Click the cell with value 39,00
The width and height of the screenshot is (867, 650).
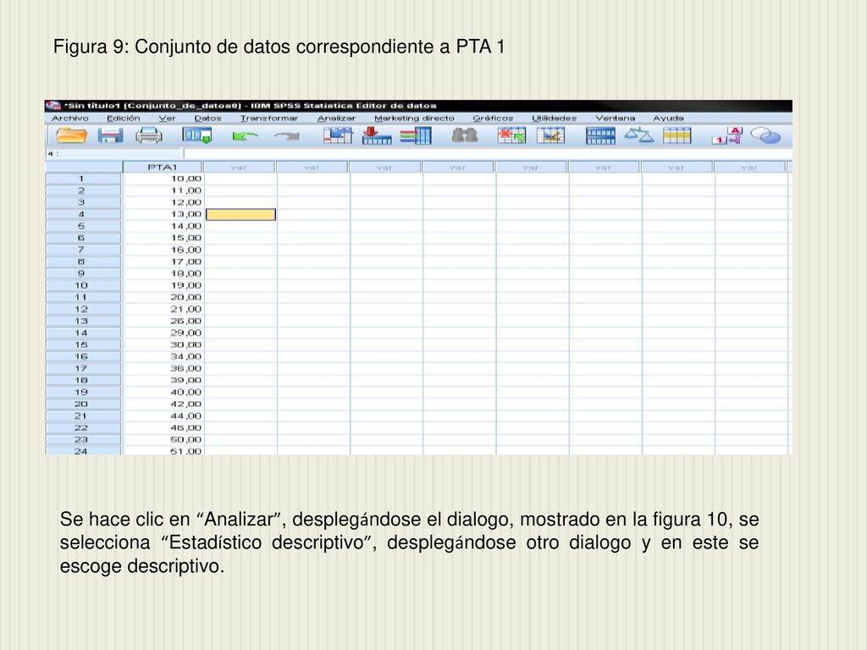(x=163, y=380)
